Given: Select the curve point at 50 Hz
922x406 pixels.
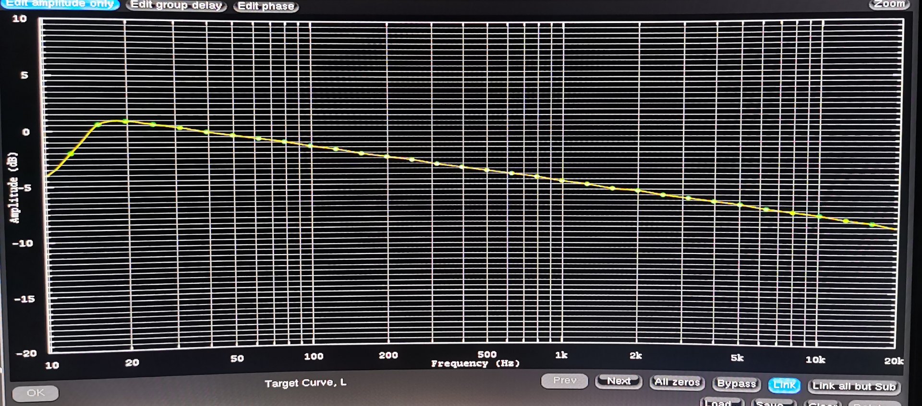Looking at the screenshot, I should pyautogui.click(x=233, y=135).
